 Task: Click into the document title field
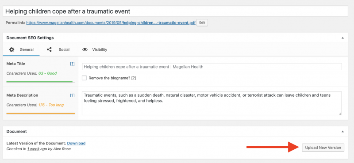[x=175, y=11]
